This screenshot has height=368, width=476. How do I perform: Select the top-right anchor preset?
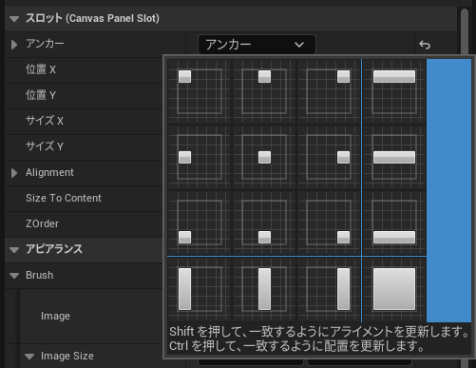(329, 91)
